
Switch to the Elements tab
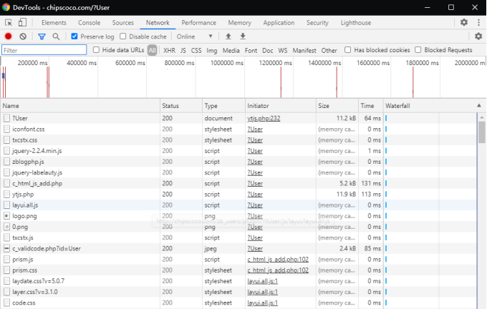(x=54, y=23)
